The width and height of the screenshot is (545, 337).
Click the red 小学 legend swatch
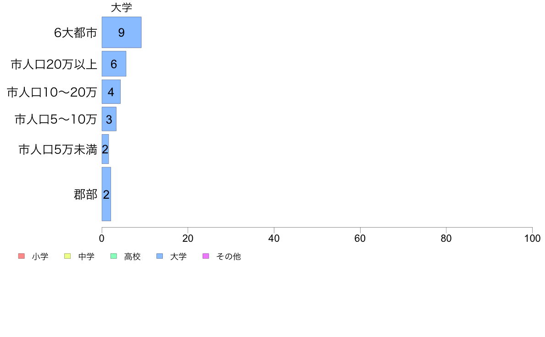tap(22, 256)
